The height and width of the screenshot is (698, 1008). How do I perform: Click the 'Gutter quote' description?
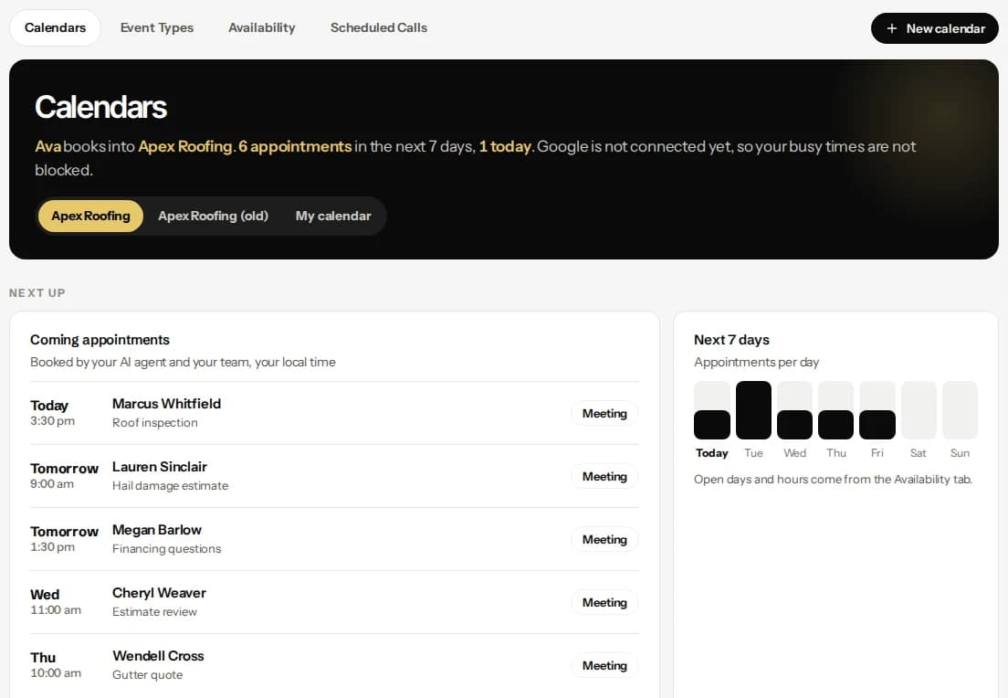pyautogui.click(x=147, y=675)
